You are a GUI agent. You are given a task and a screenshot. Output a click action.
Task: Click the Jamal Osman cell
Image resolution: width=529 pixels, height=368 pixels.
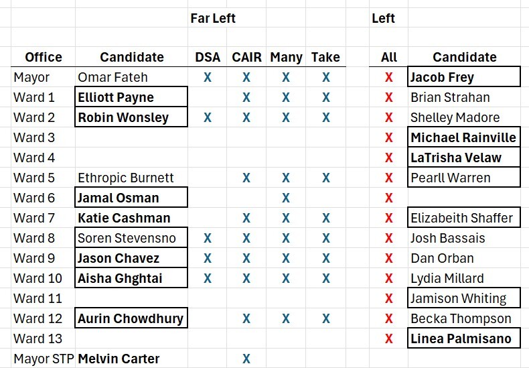click(119, 198)
